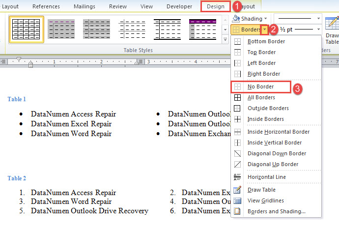This screenshot has height=228, width=339.
Task: Open the Design tab
Action: click(216, 6)
